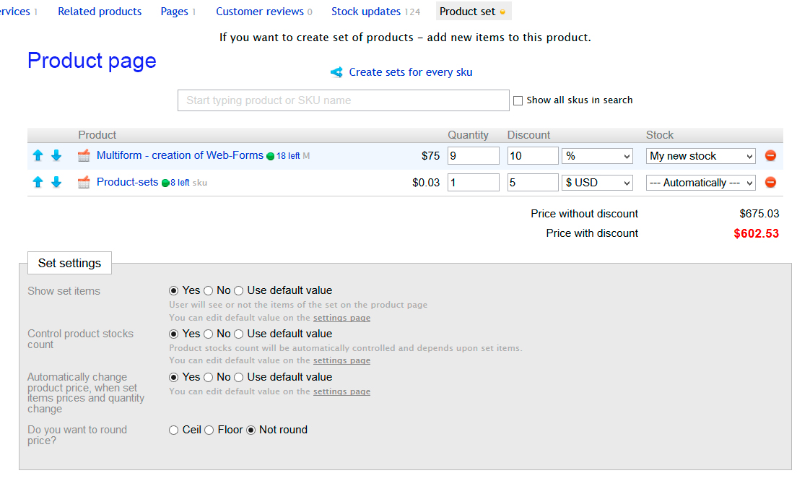Screen dimensions: 797x481
Task: Focus the product or SKU search field
Action: pos(343,100)
